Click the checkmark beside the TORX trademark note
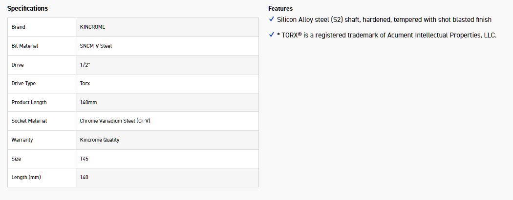 pyautogui.click(x=272, y=35)
